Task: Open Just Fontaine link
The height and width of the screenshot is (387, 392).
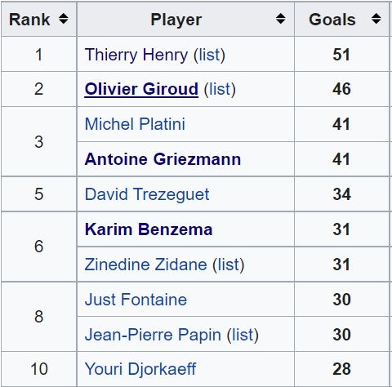Action: click(x=136, y=300)
